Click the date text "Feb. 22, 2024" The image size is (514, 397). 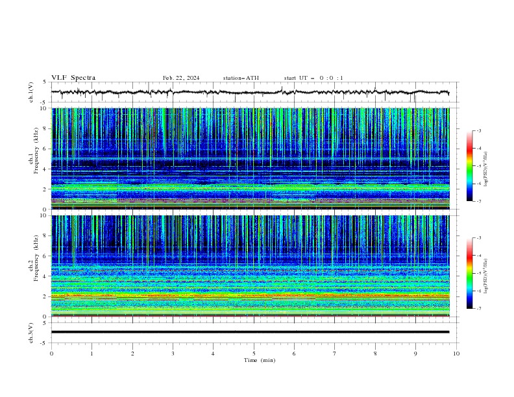coord(181,78)
